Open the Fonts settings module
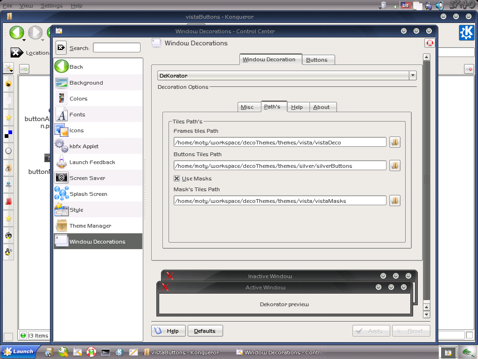Screen dimensions: 478x359 (x=98, y=115)
